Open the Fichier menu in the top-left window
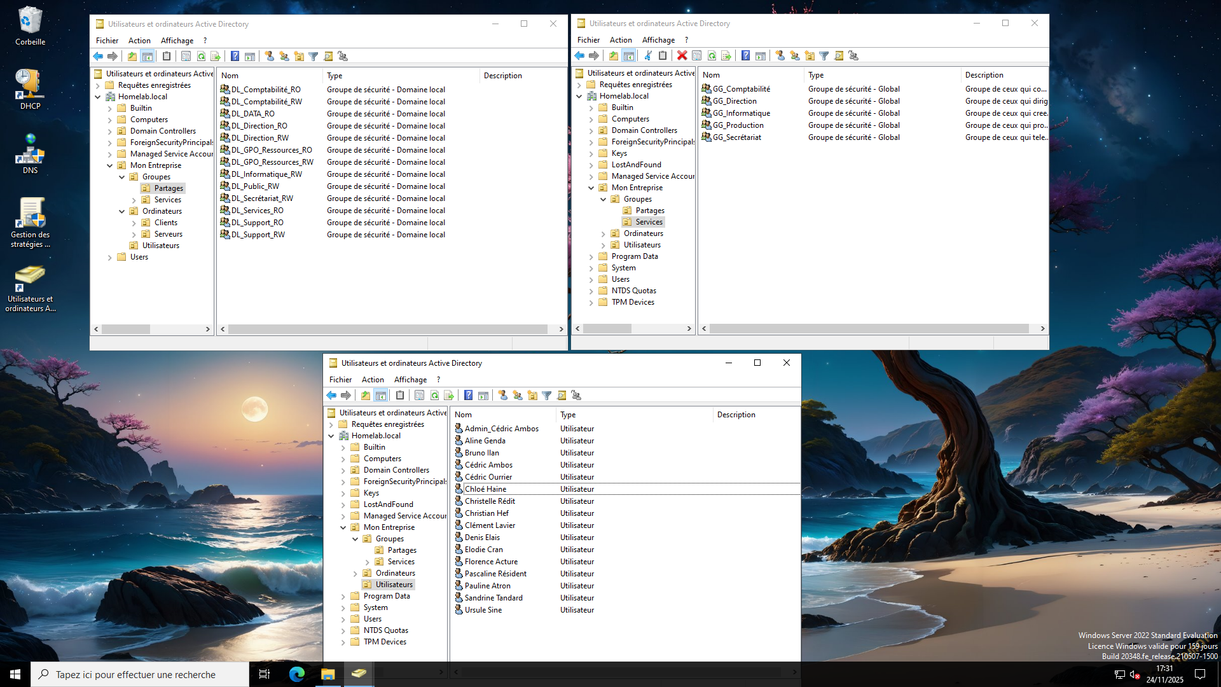This screenshot has width=1221, height=687. [107, 41]
